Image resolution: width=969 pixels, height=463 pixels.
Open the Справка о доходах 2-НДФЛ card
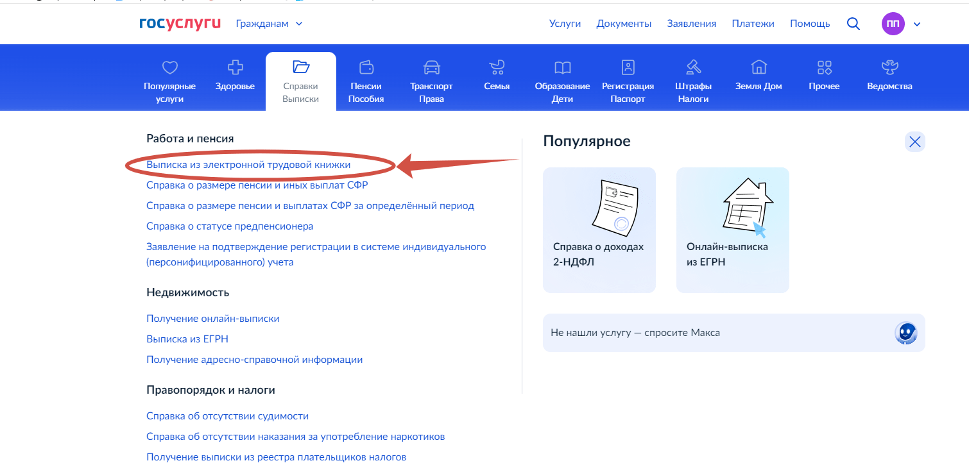click(x=599, y=230)
